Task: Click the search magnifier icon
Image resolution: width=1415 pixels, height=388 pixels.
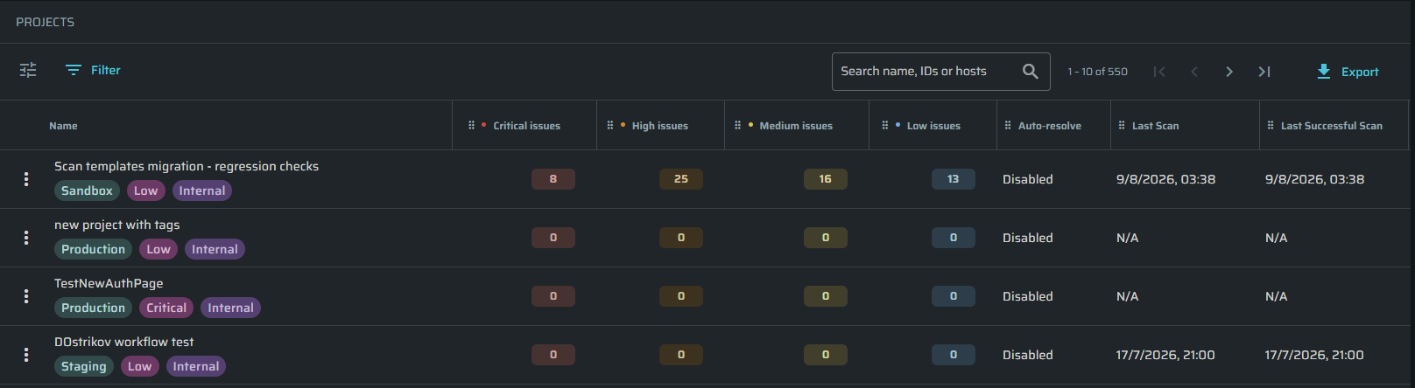Action: [1031, 72]
